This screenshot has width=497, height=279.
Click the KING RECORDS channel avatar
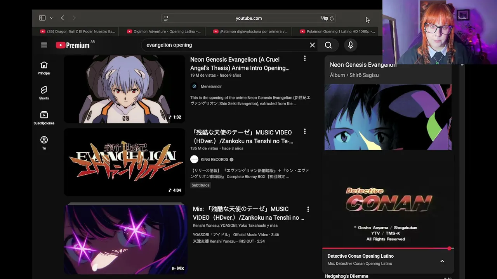pyautogui.click(x=194, y=159)
